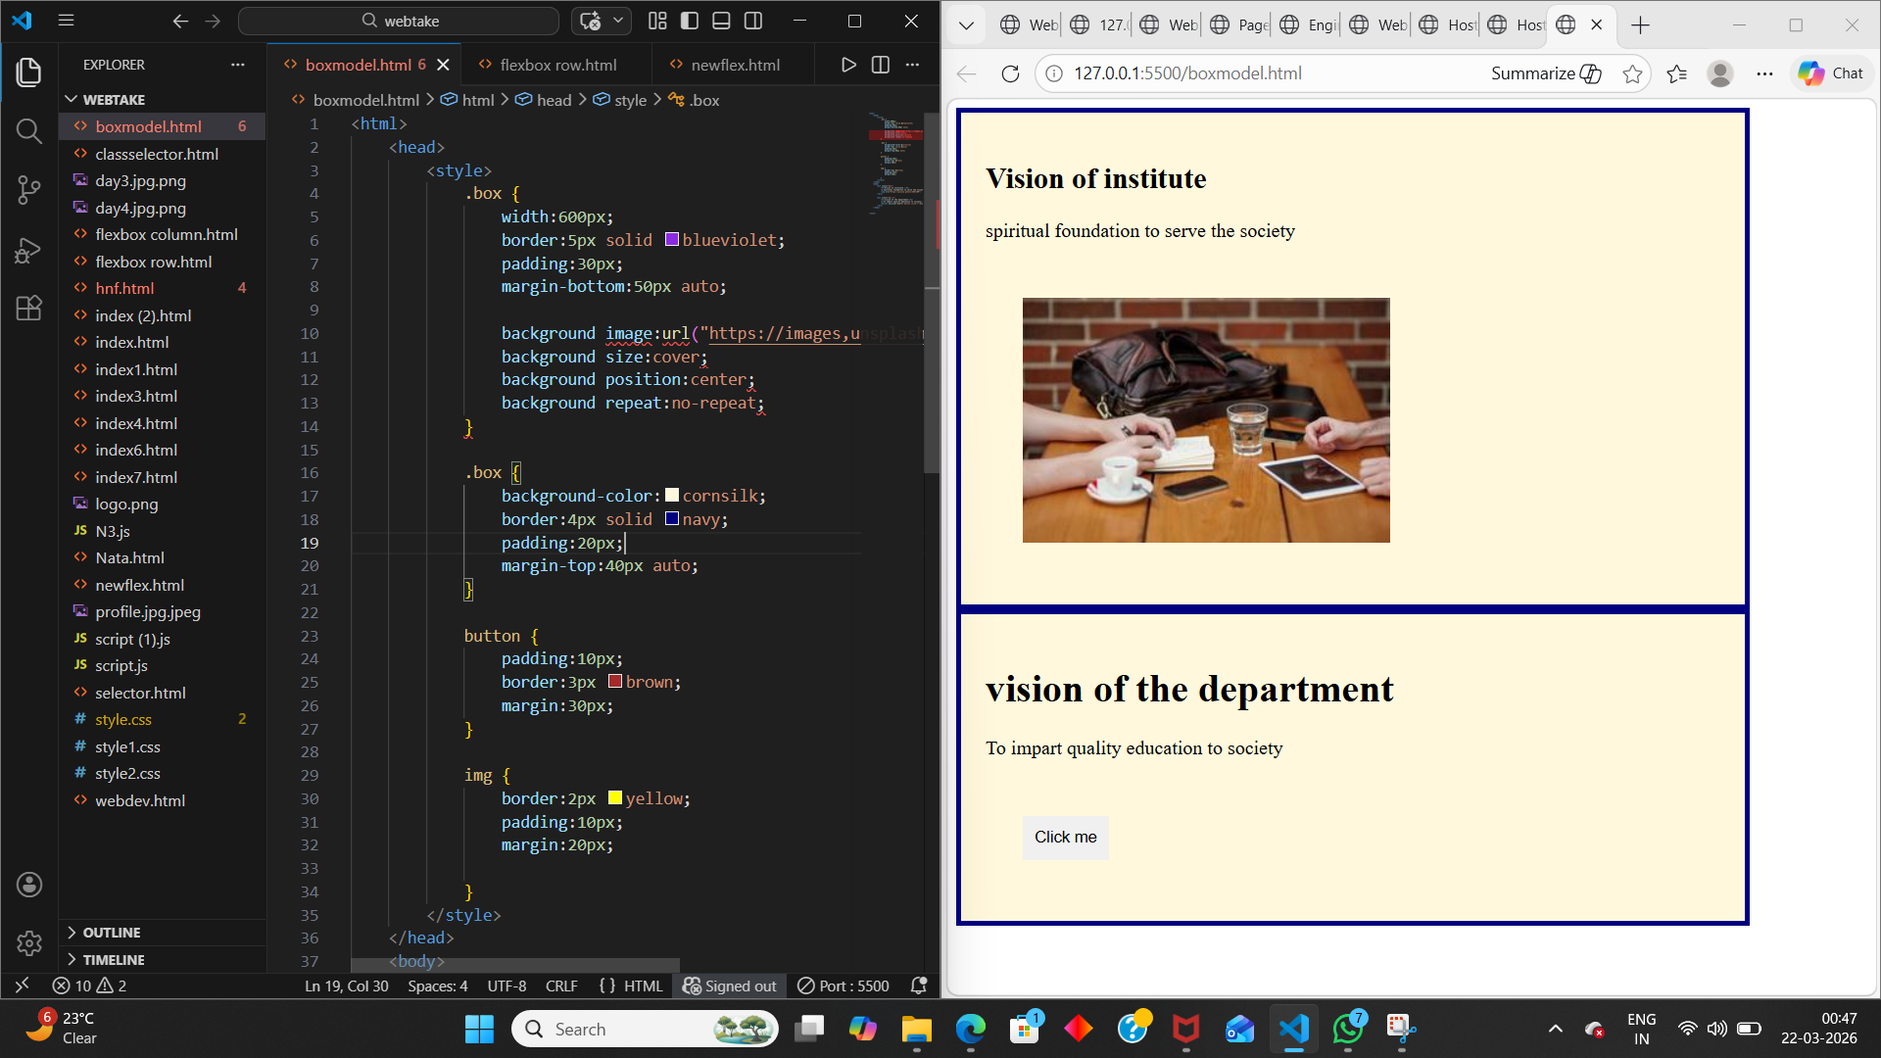
Task: Collapse the WEBTAKE folder in Explorer
Action: tap(72, 99)
